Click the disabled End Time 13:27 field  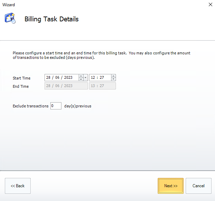click(102, 86)
